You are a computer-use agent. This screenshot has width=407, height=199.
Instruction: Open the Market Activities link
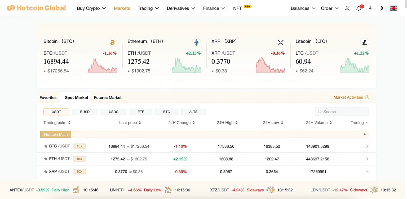click(348, 97)
